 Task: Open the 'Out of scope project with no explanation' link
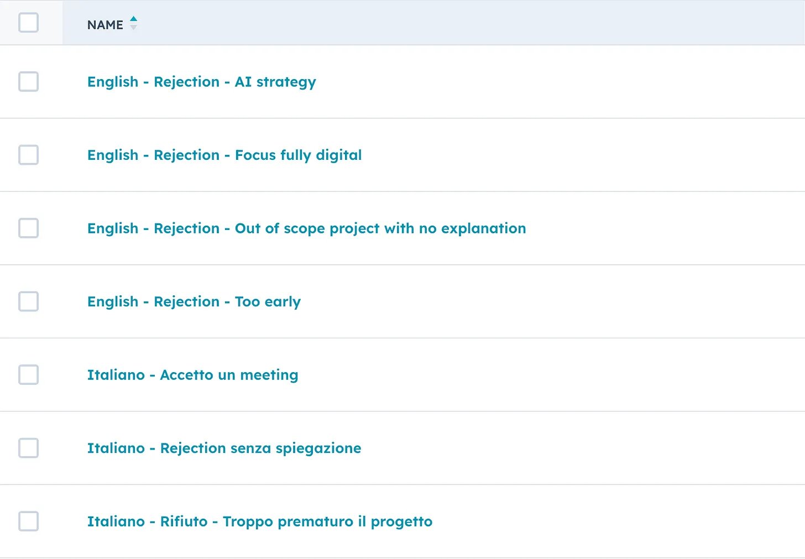coord(306,228)
